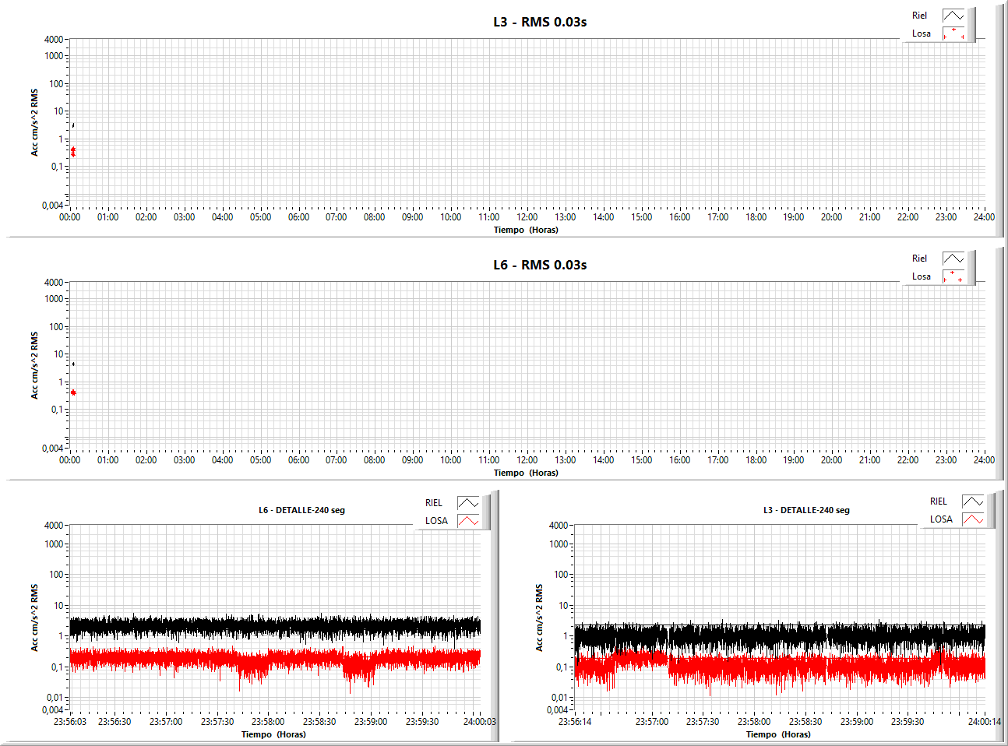Select the 0,004 Y-axis minimum on L6 RMS graph
Image resolution: width=1008 pixels, height=746 pixels.
coord(52,449)
